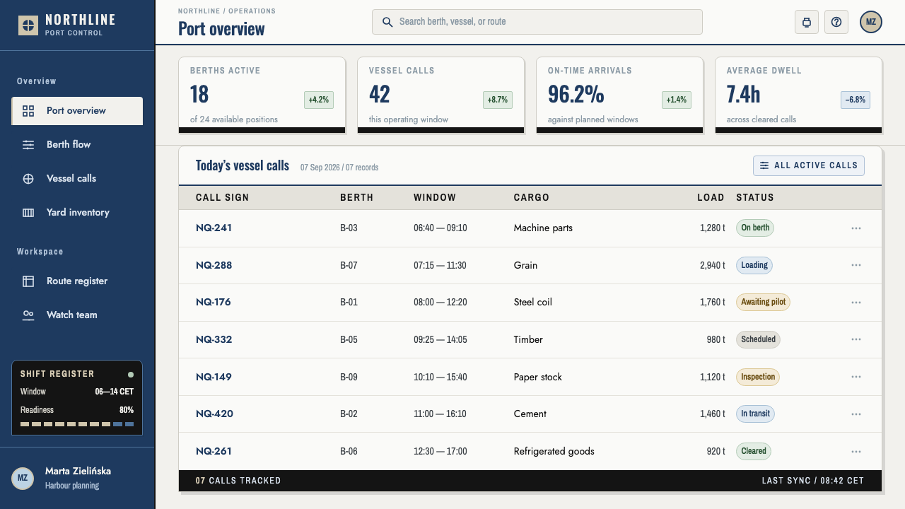
Task: Open call sign NQ-288 link
Action: coord(214,265)
